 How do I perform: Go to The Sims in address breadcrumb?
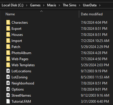pos(69,5)
